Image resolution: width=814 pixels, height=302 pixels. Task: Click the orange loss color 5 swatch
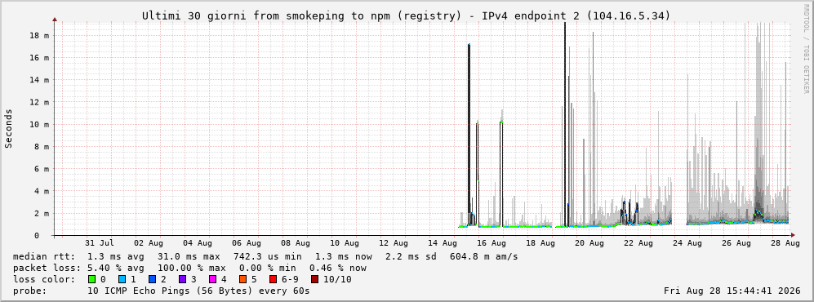[x=243, y=279]
